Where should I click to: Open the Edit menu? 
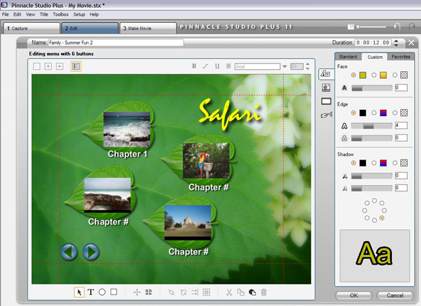click(17, 15)
